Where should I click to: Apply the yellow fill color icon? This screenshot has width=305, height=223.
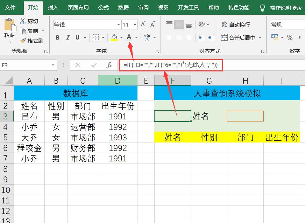114,37
